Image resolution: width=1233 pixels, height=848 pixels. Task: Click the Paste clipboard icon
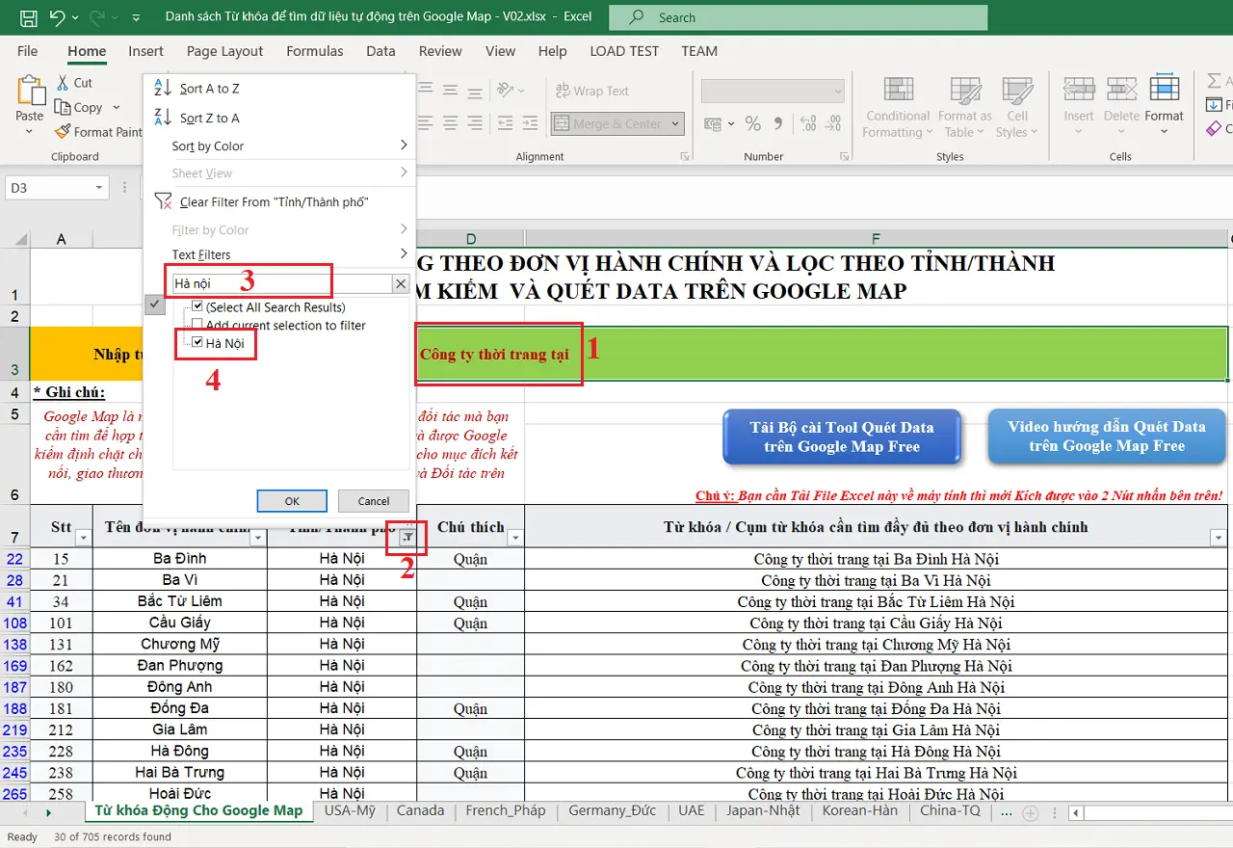(30, 92)
